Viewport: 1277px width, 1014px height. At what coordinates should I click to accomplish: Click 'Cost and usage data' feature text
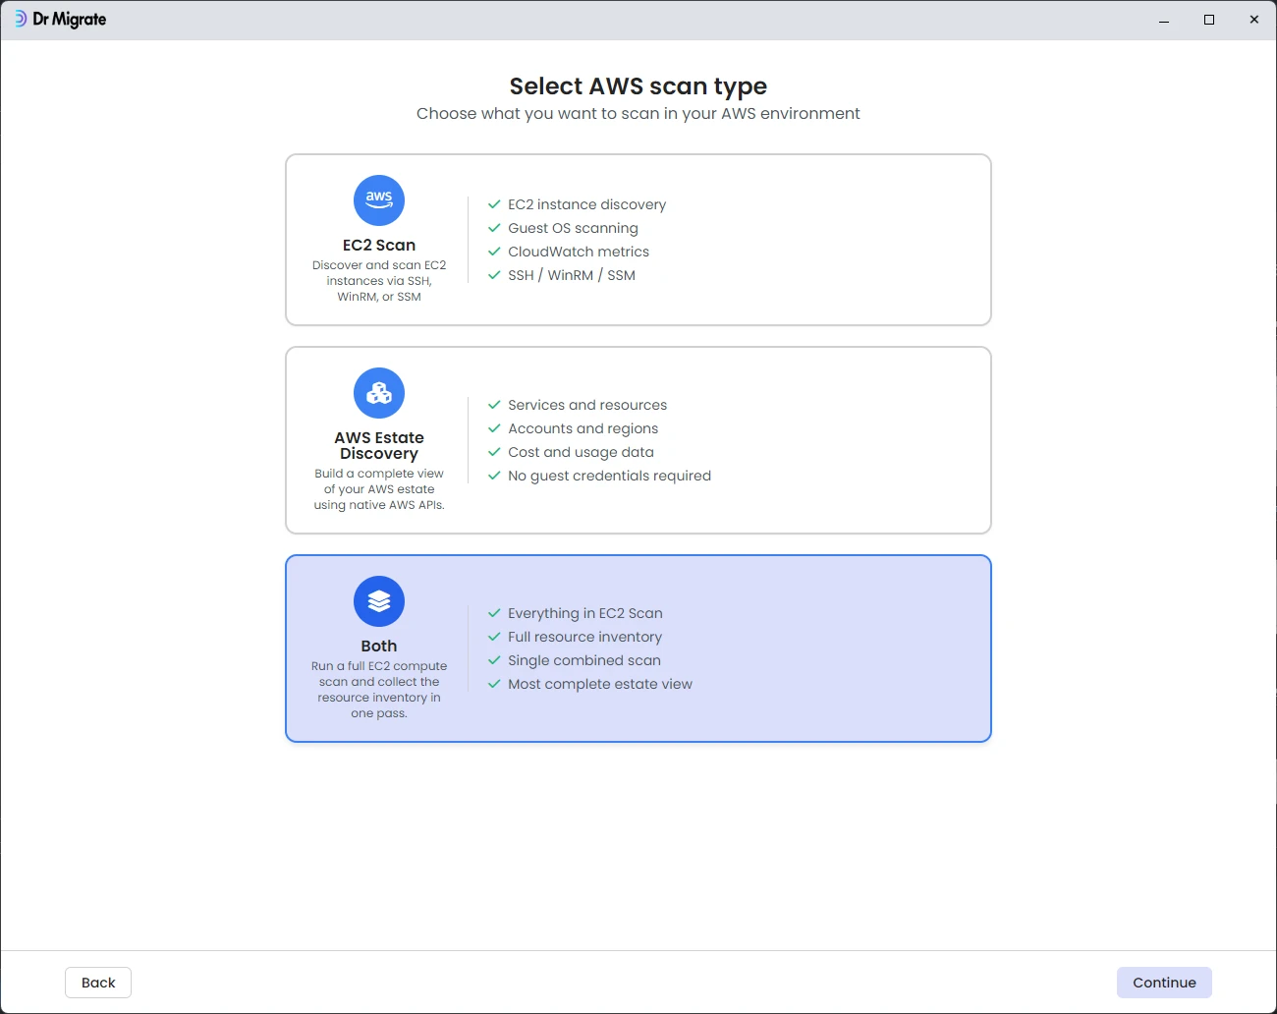[x=581, y=452]
